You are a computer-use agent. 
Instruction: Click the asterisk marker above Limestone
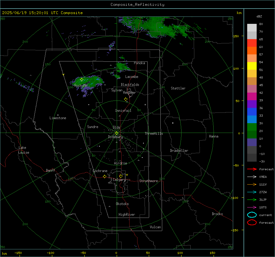click(58, 115)
